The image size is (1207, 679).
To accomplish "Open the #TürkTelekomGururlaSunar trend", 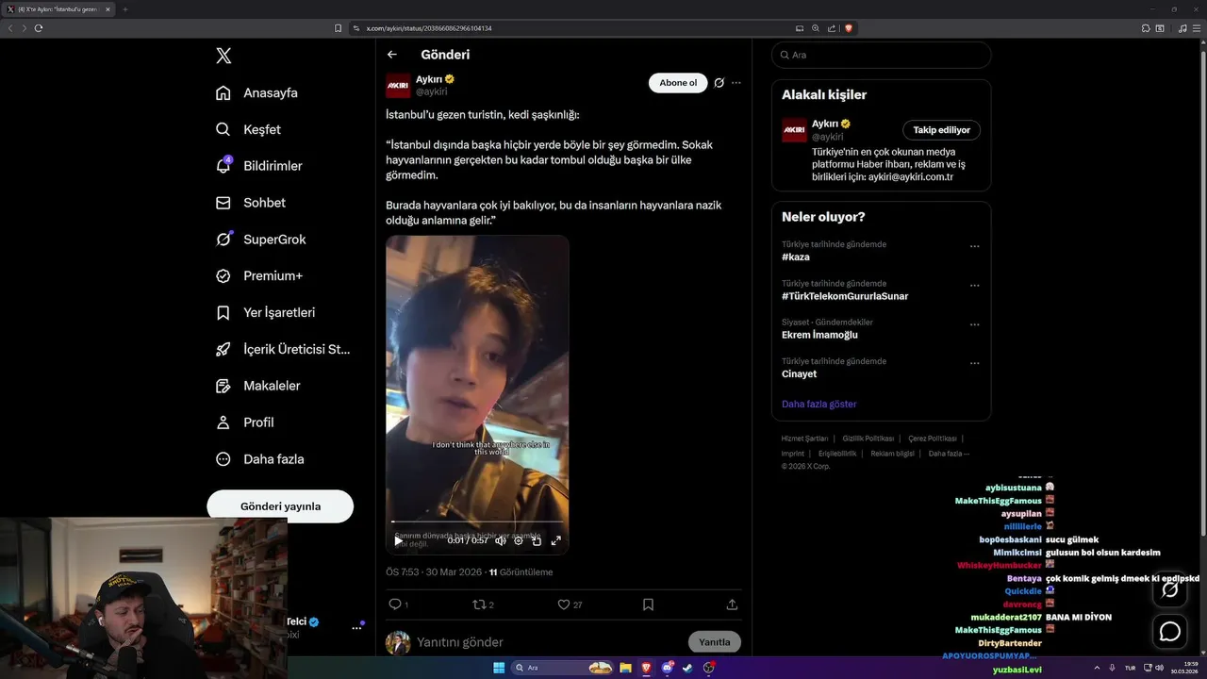I will click(845, 296).
